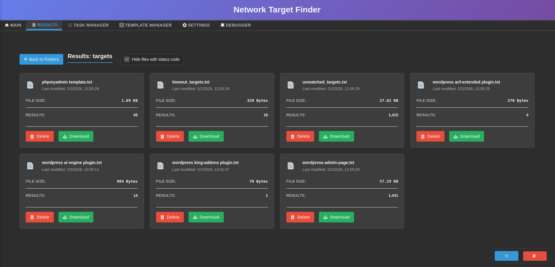The width and height of the screenshot is (555, 267).
Task: Click the 1,415 results count
Action: [393, 115]
